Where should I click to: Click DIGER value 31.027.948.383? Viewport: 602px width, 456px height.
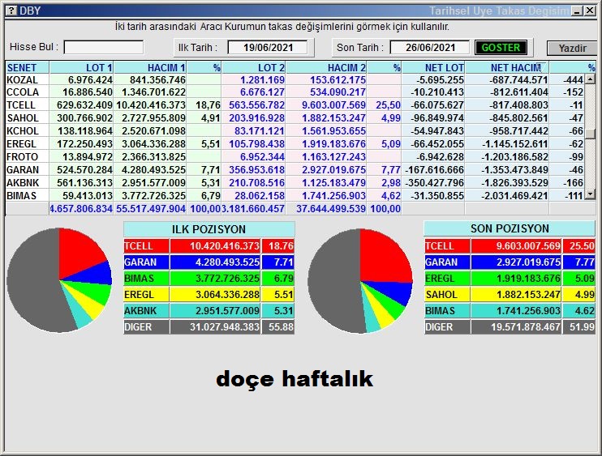coord(225,327)
